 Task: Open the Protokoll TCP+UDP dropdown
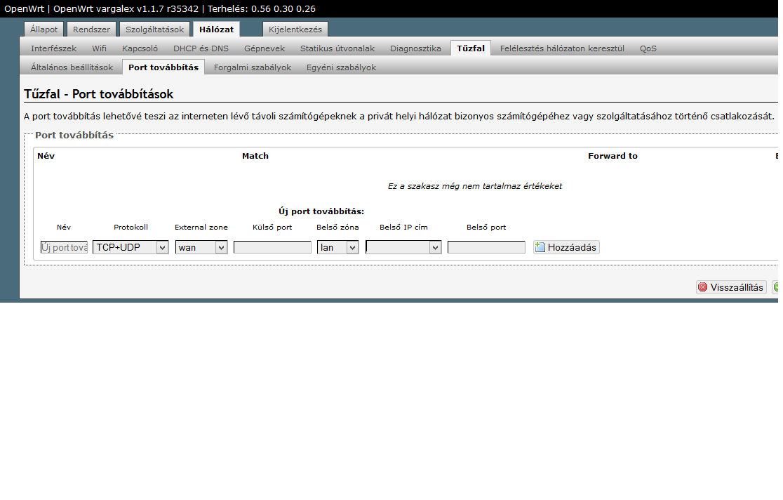click(130, 247)
